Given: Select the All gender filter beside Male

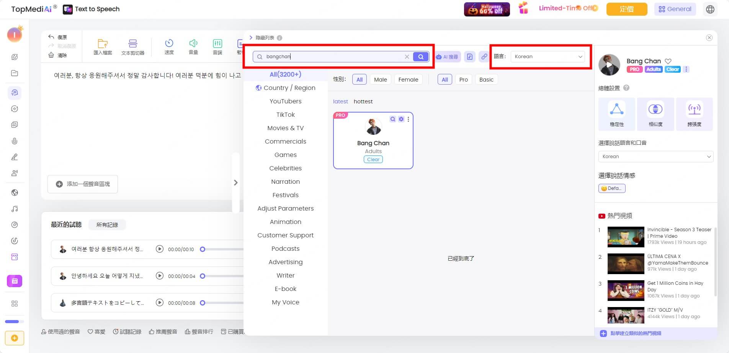Looking at the screenshot, I should point(360,80).
